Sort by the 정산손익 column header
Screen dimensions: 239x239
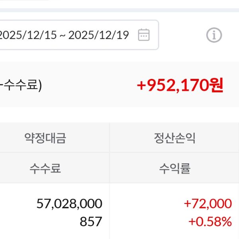(x=174, y=138)
